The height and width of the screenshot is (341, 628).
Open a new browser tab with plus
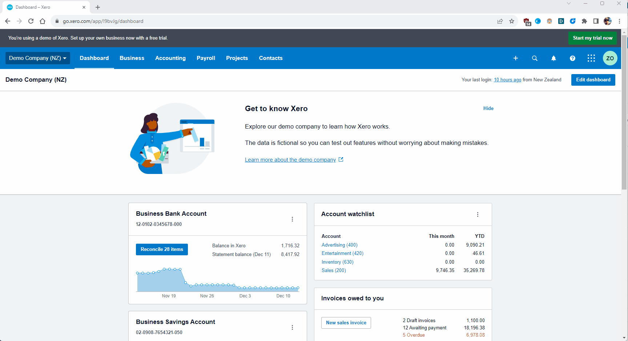click(x=98, y=7)
